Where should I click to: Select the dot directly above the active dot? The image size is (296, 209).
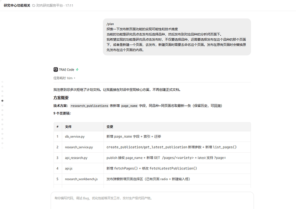click(x=3, y=96)
